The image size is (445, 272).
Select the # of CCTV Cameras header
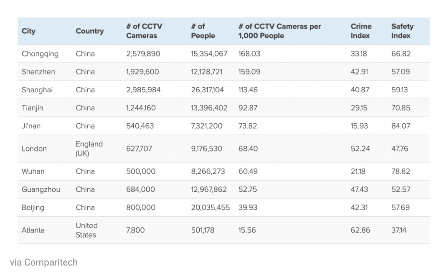tap(144, 31)
